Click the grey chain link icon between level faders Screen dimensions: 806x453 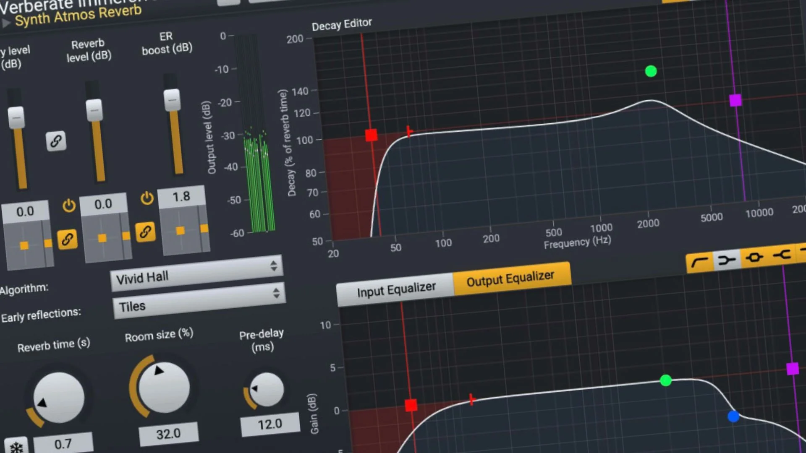tap(56, 141)
